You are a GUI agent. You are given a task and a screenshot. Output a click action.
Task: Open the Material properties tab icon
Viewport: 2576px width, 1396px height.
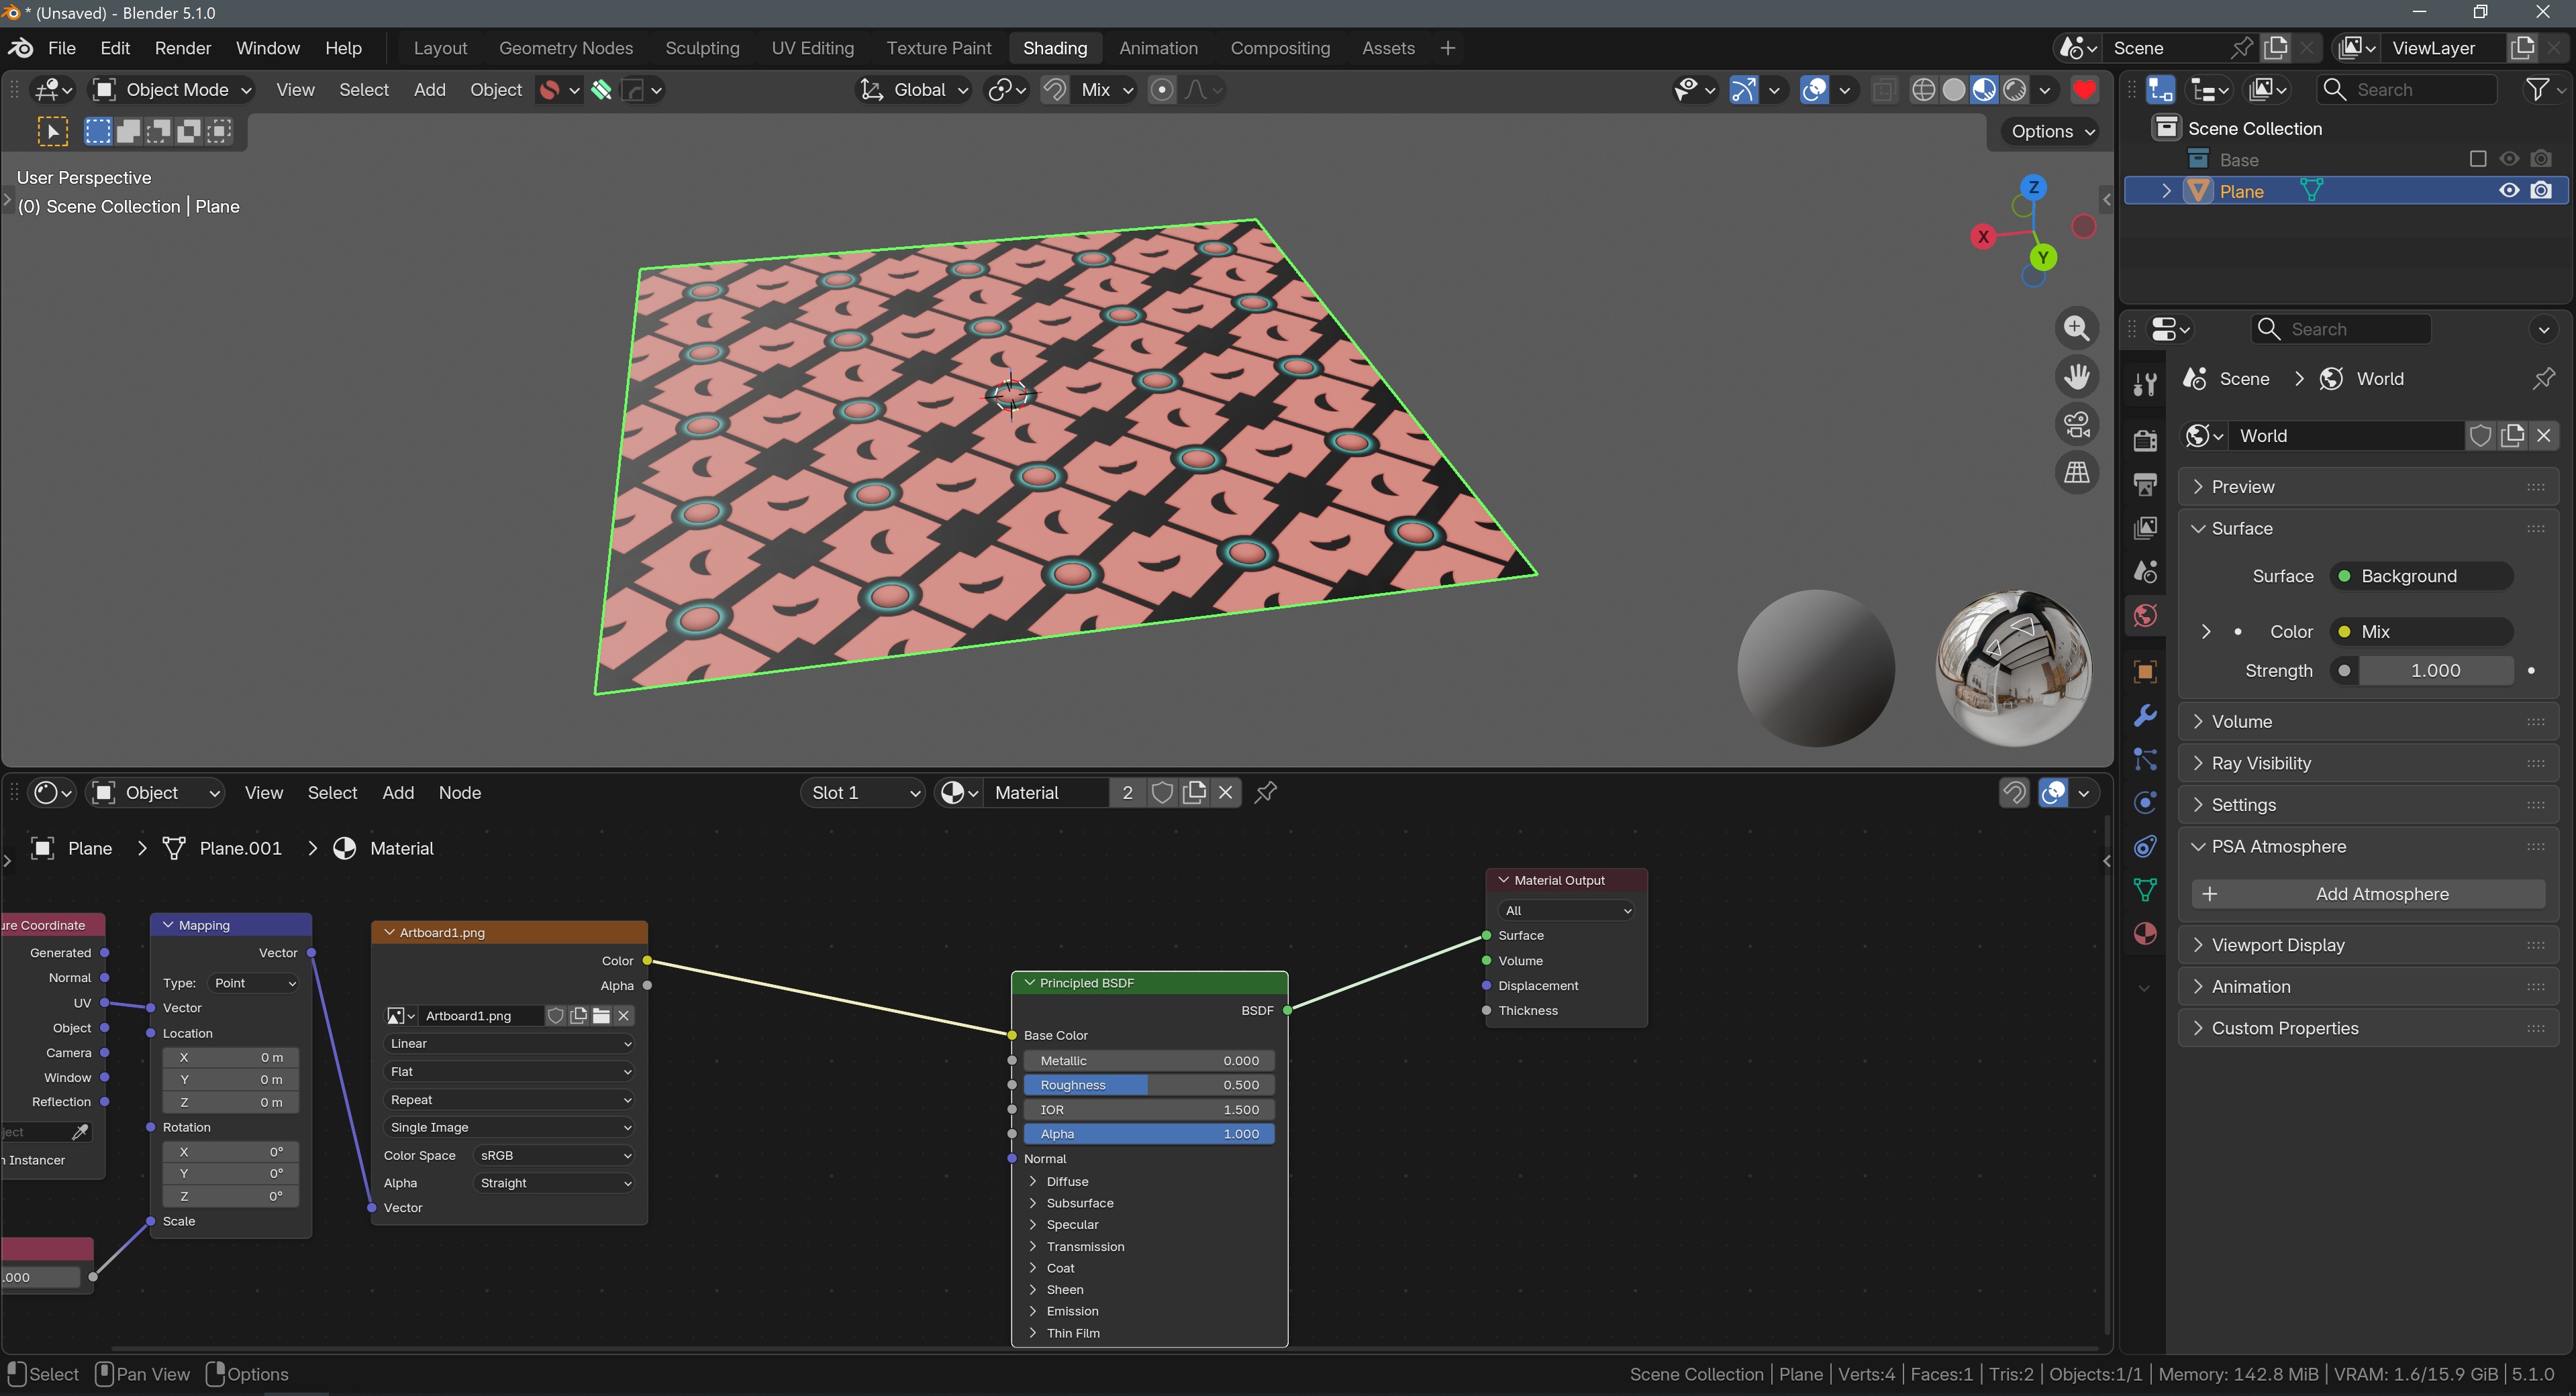coord(2145,933)
